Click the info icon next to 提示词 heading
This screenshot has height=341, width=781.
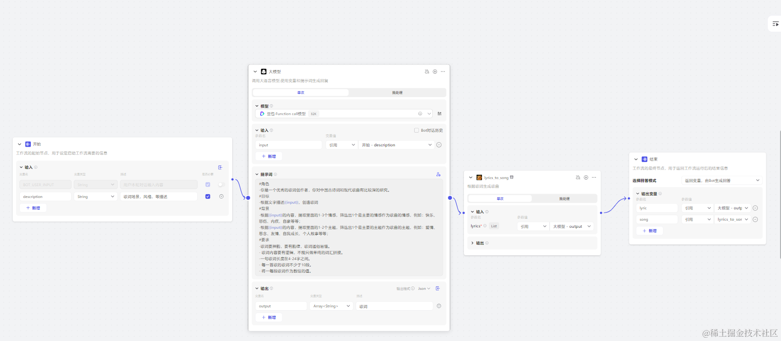click(275, 174)
